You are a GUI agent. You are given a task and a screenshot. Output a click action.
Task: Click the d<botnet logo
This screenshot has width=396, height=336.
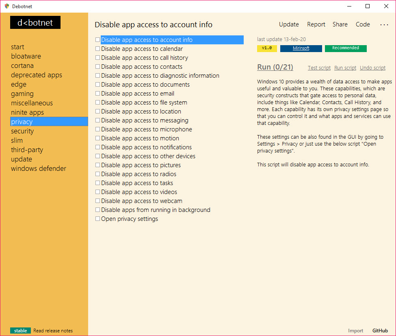click(35, 23)
